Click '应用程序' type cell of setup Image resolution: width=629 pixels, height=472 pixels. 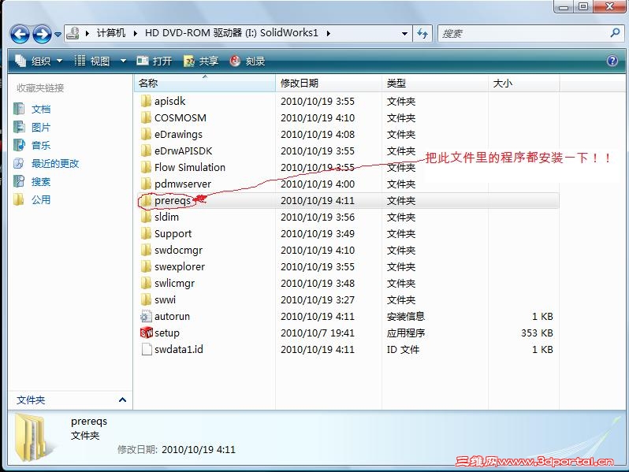click(406, 333)
